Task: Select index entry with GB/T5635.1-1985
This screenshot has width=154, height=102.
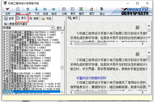Action: pos(28,37)
